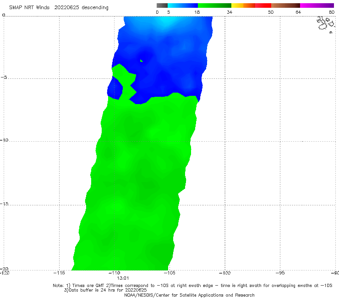Click the colorbar label '50'
The image size is (339, 298).
click(271, 12)
